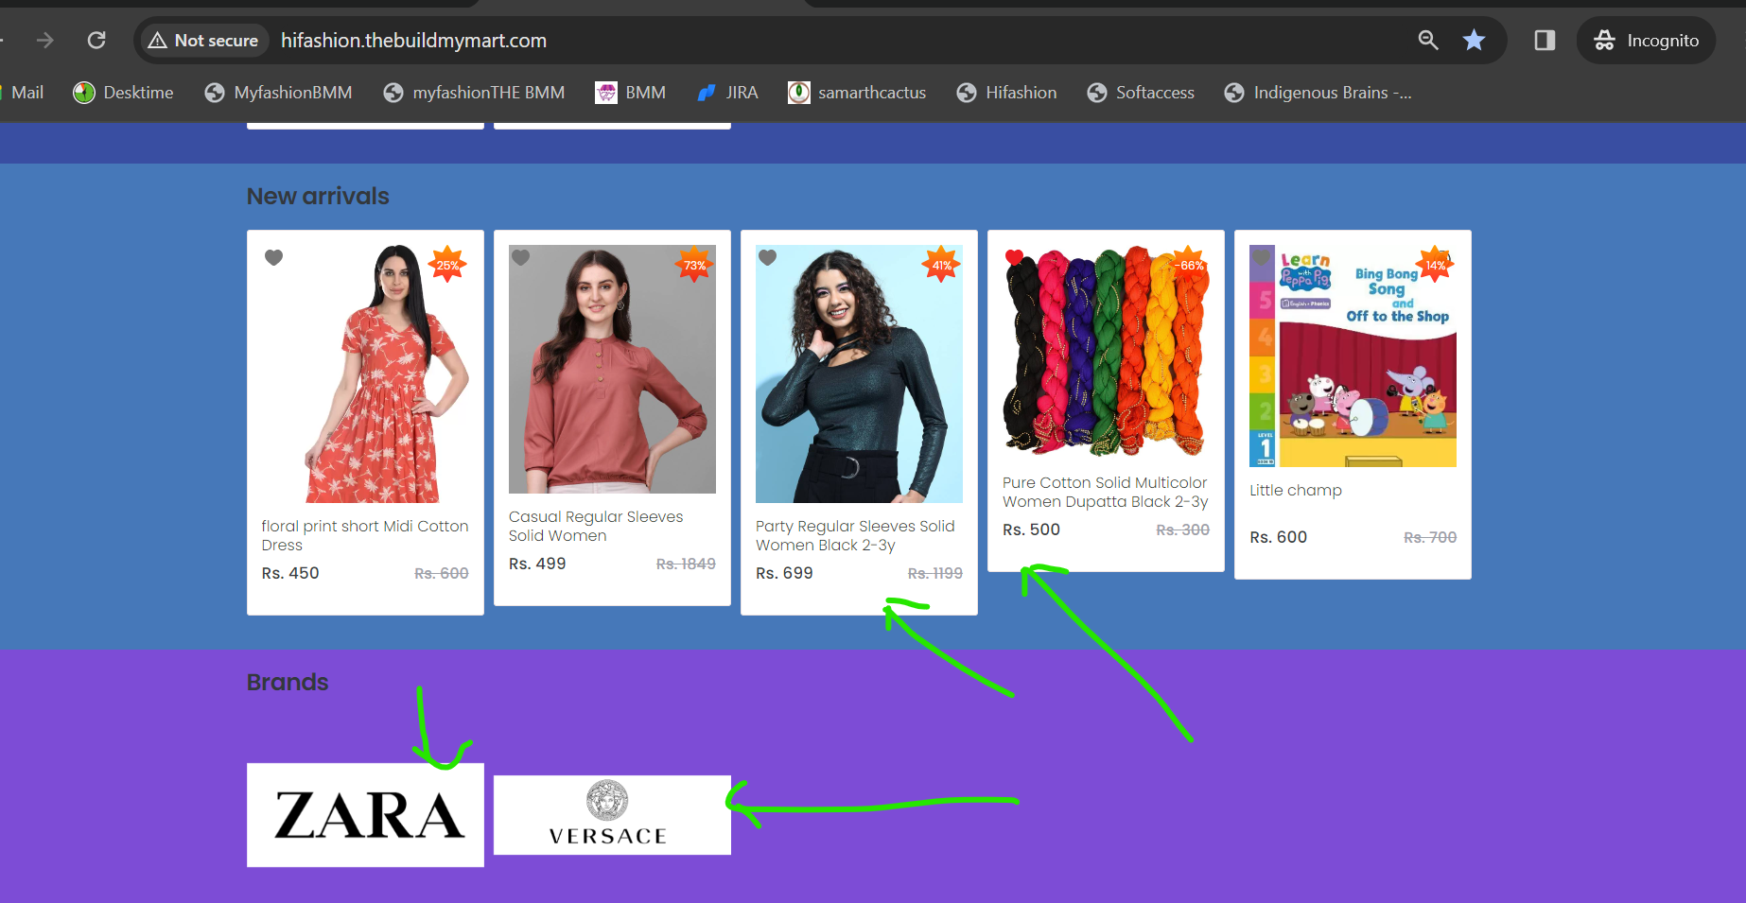Click the Rs. 699 price

(x=784, y=573)
